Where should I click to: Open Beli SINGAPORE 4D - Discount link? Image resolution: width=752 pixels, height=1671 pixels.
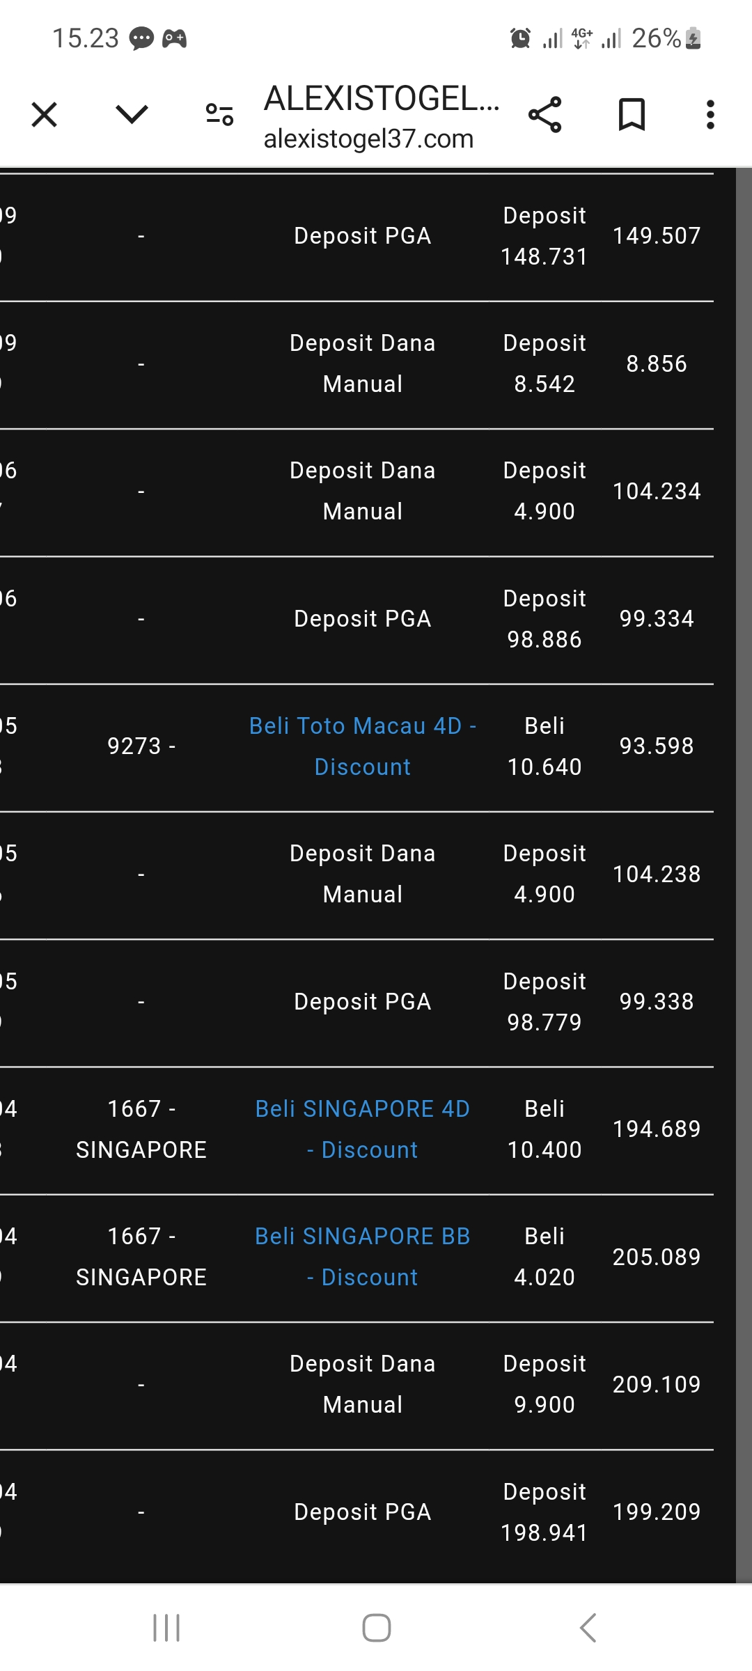tap(362, 1129)
